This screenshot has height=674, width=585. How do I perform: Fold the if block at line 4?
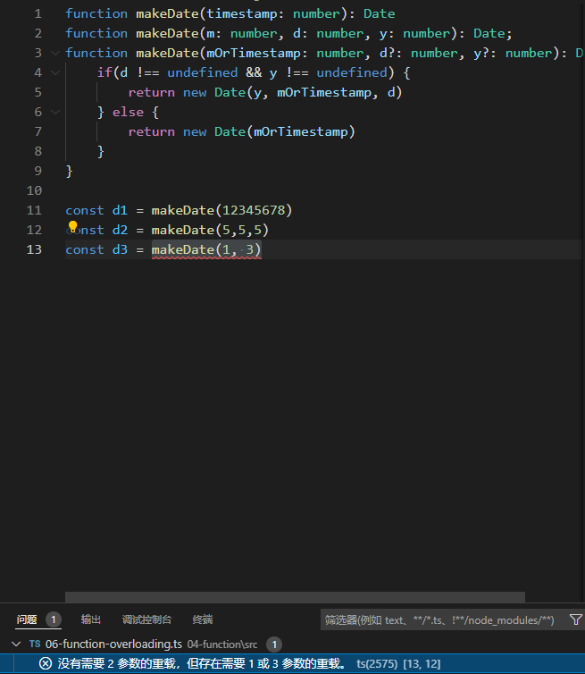(x=55, y=72)
